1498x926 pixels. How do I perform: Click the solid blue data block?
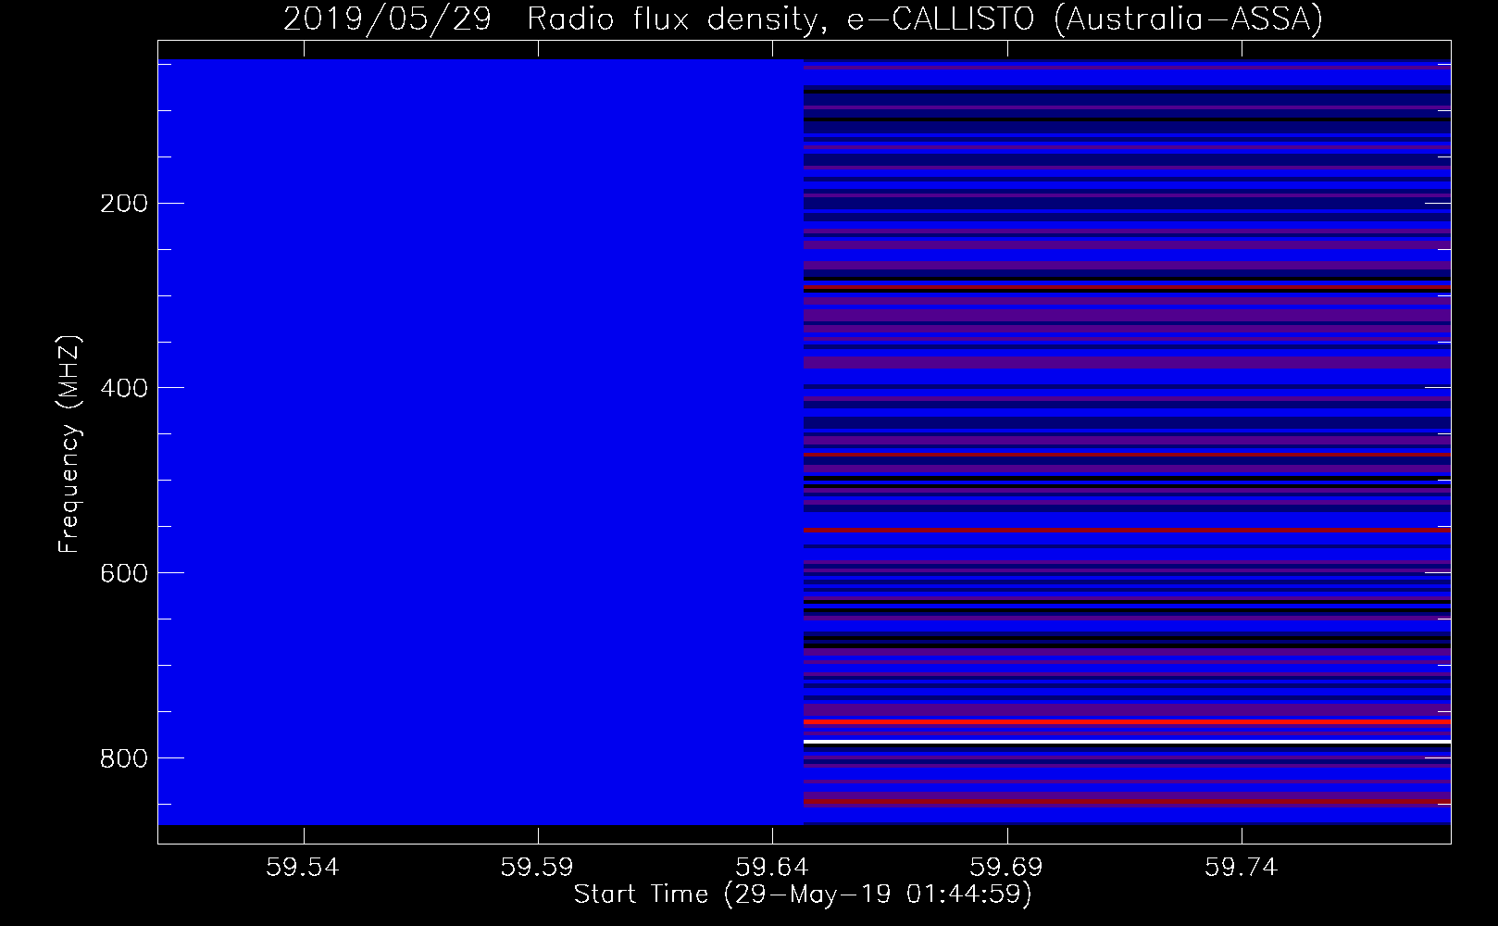481,442
